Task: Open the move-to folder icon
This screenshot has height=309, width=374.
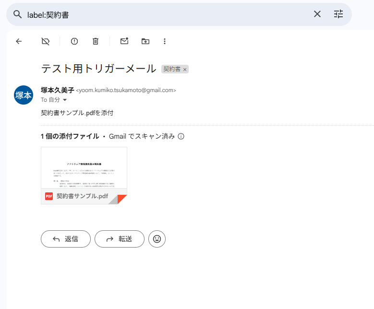Action: pyautogui.click(x=145, y=41)
